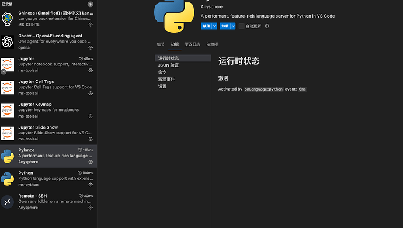This screenshot has width=403, height=228.
Task: Open the manage gear for Remote - SSH
Action: click(x=91, y=208)
